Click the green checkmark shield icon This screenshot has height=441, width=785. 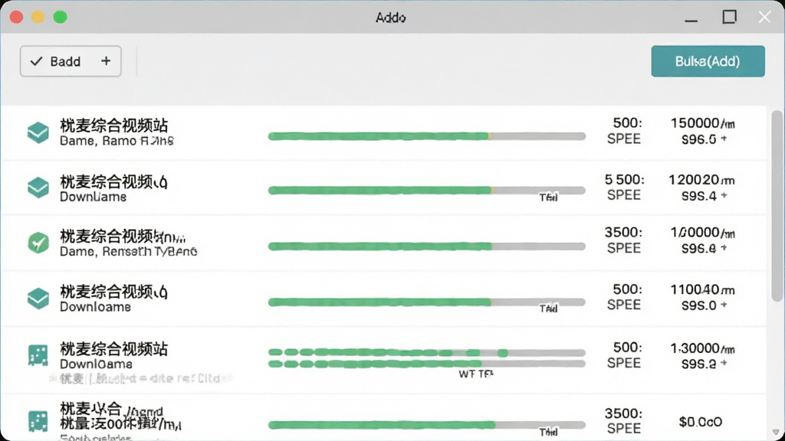38,243
